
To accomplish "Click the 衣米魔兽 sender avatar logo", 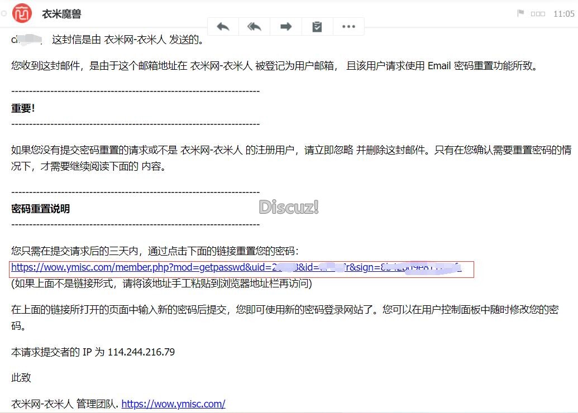I will 22,13.
